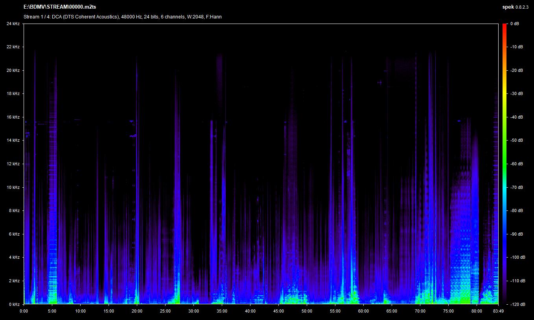Click the 0 dB scale label
Viewport: 534px width, 320px height.
tap(514, 24)
